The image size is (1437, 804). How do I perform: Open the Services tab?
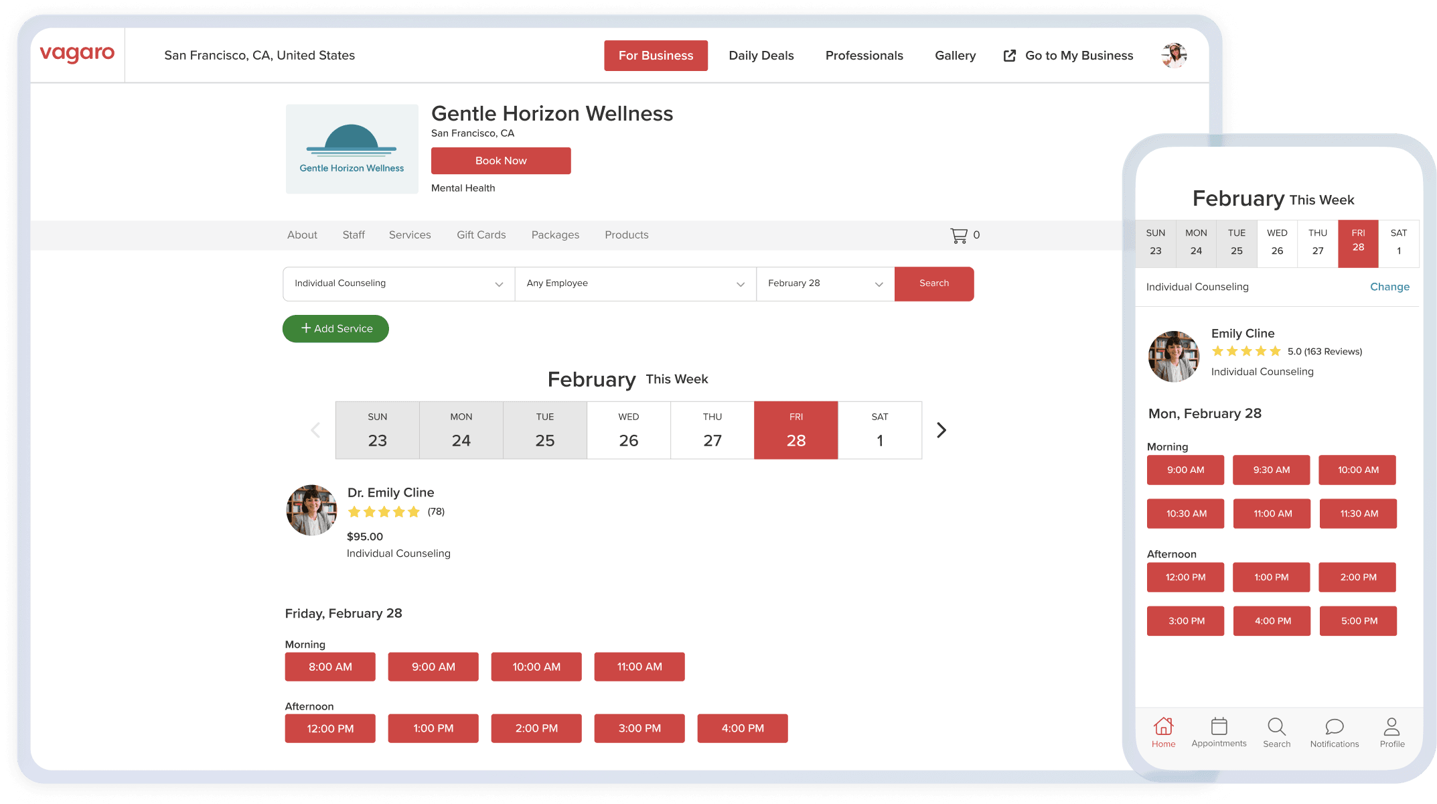(410, 235)
